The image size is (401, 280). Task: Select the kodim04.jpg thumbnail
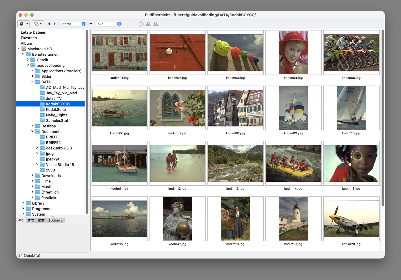pos(293,53)
